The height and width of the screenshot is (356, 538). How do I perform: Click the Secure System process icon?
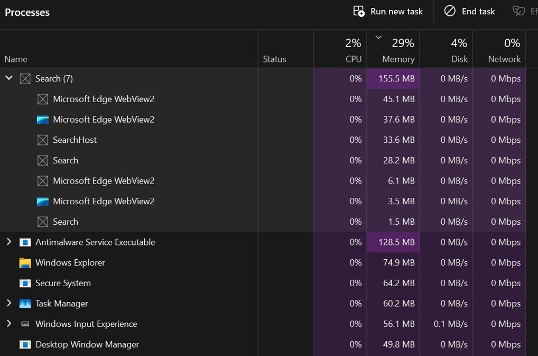click(x=25, y=283)
